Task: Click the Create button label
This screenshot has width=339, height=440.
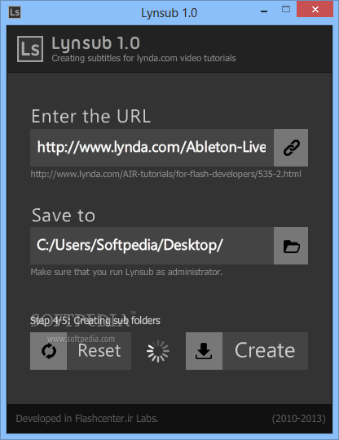Action: tap(265, 350)
